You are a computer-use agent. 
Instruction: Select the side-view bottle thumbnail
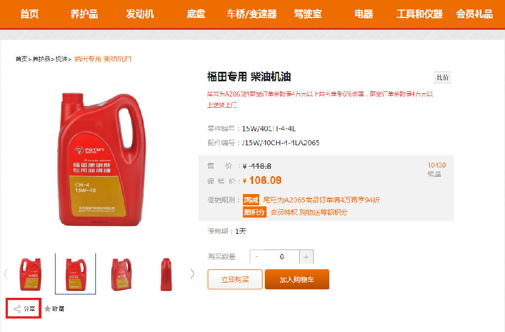166,274
